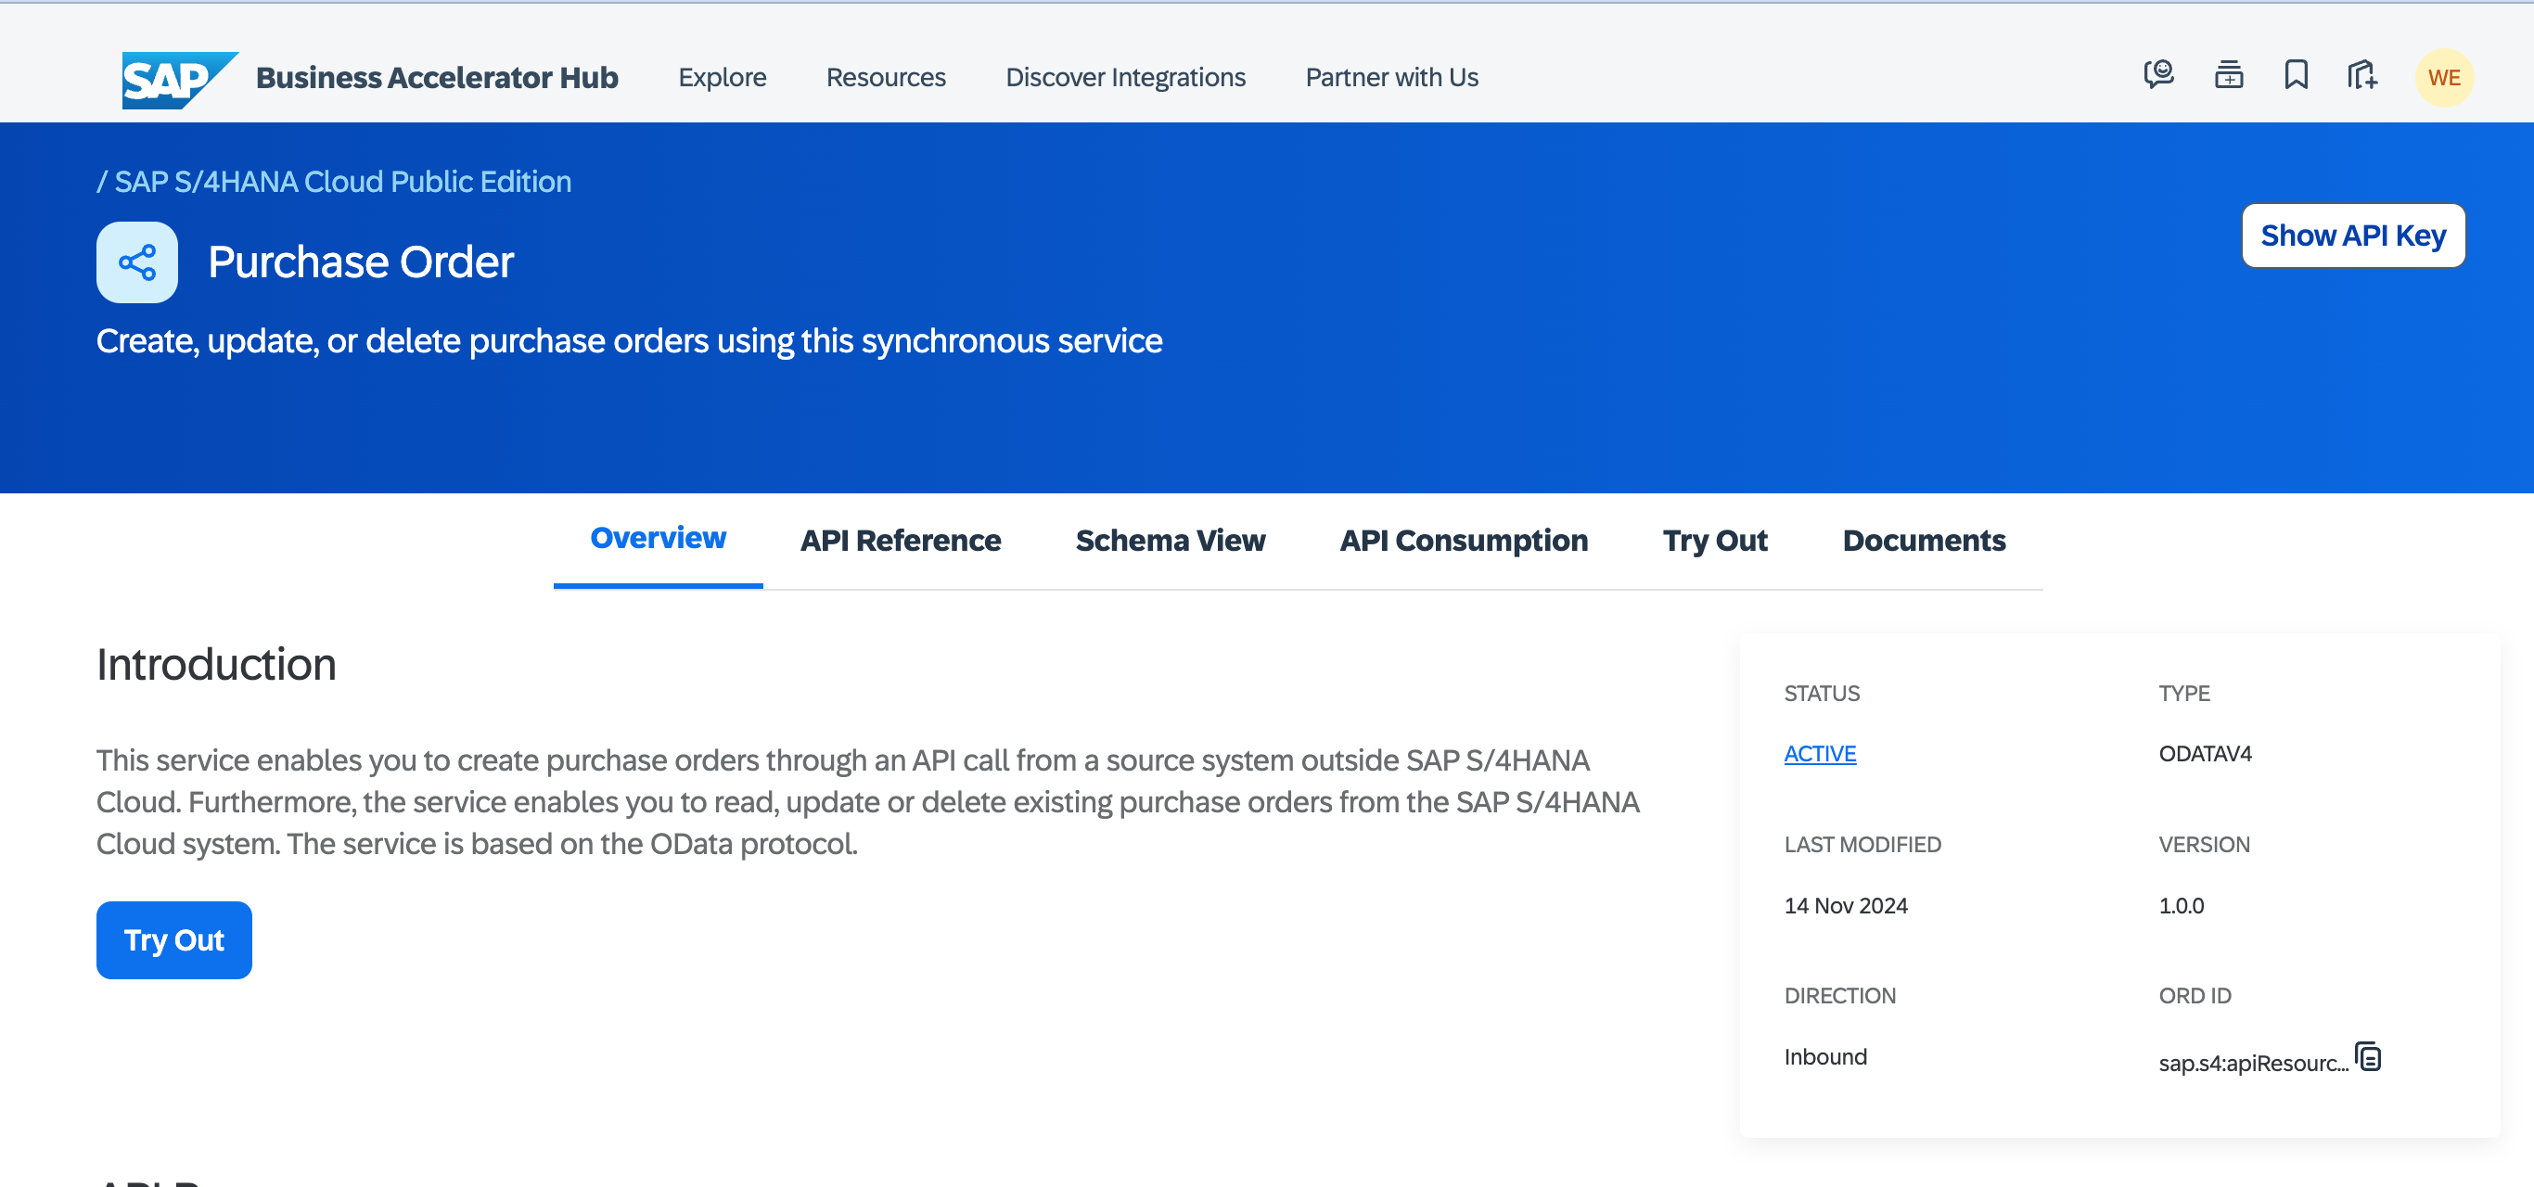Open the workspaces briefcase icon

(2228, 76)
